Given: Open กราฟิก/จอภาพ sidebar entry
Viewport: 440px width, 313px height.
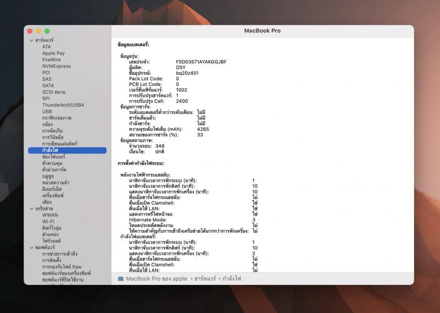Looking at the screenshot, I should click(x=57, y=118).
